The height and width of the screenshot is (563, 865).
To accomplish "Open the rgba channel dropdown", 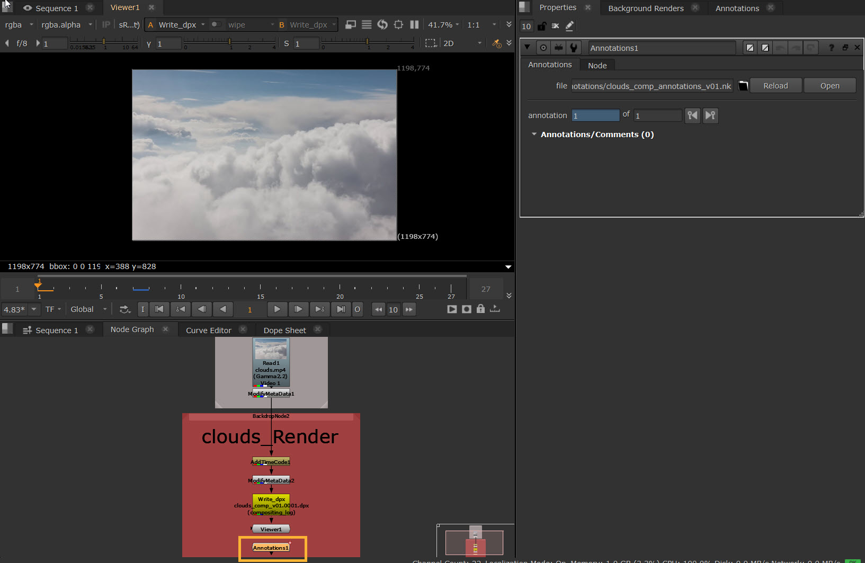I will pos(19,25).
